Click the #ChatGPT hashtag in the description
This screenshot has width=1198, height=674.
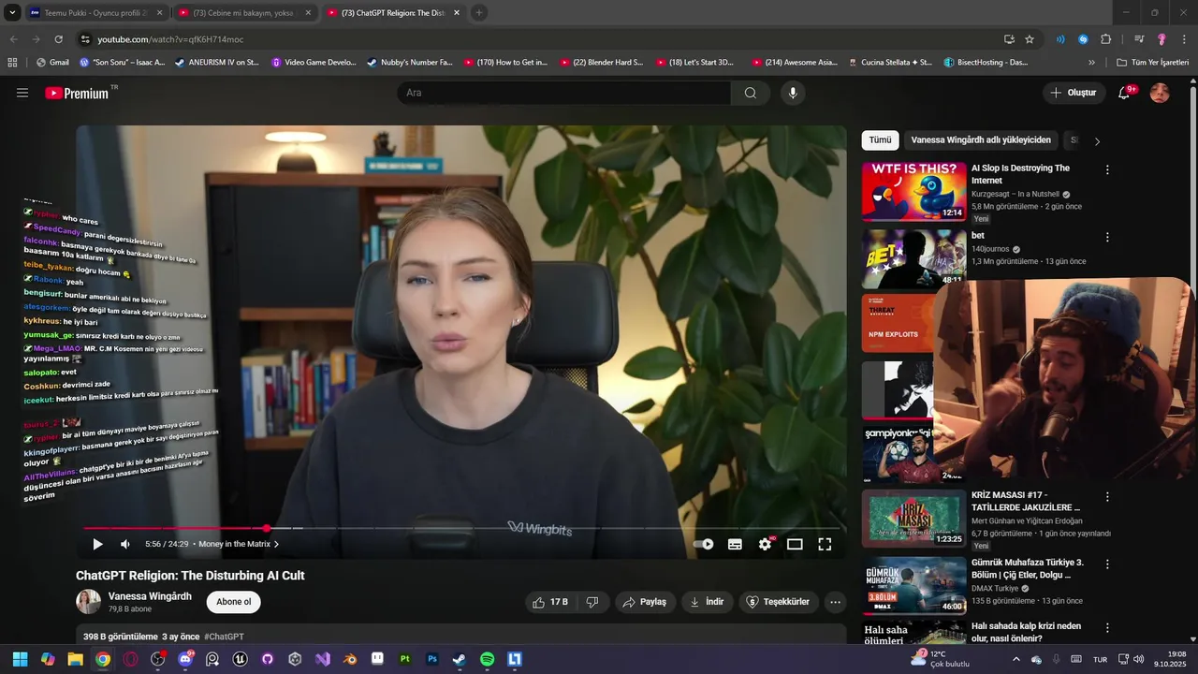click(x=224, y=637)
